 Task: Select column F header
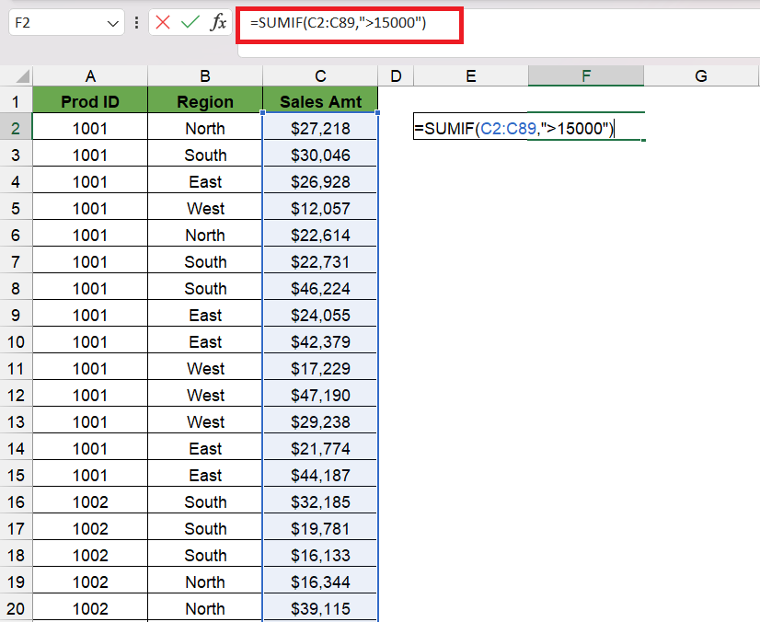[586, 76]
